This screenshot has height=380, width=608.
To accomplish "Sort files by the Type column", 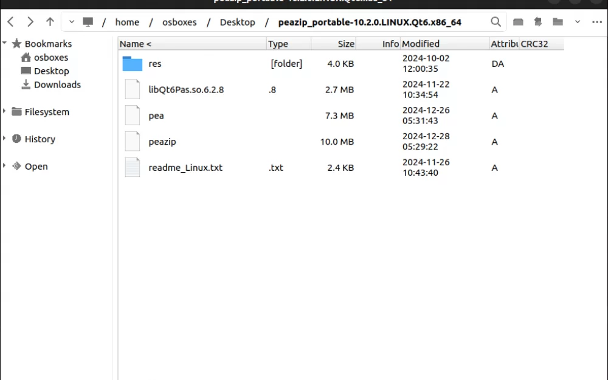I will 289,44.
